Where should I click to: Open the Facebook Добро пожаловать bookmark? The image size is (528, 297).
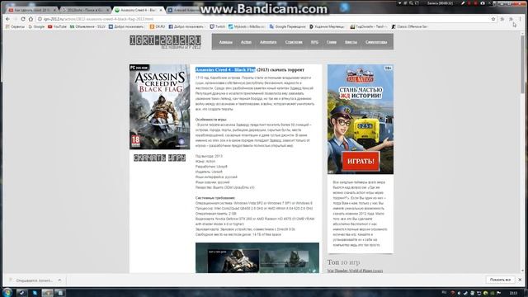point(187,26)
